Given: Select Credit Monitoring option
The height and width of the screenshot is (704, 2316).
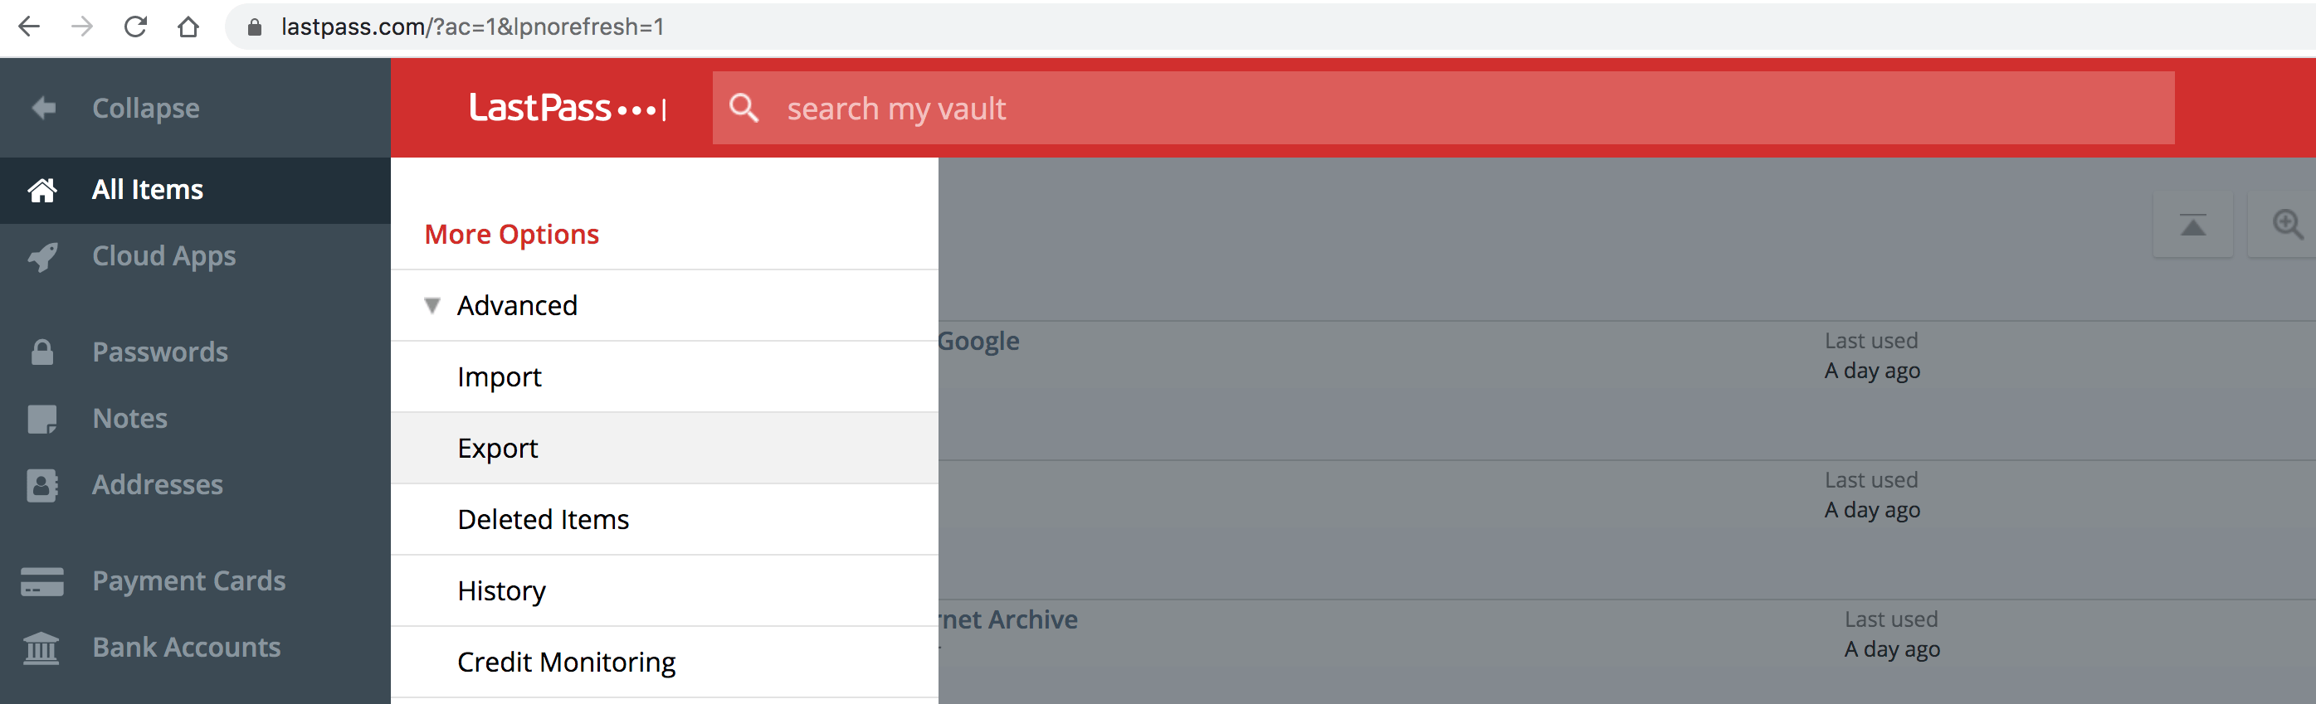Looking at the screenshot, I should (x=565, y=662).
